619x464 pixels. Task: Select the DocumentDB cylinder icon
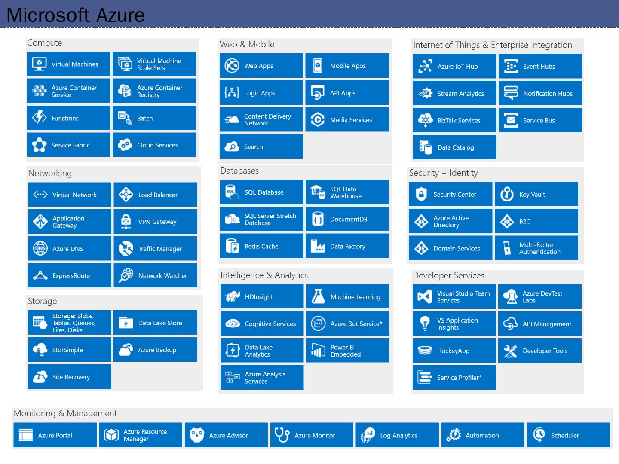coord(318,219)
